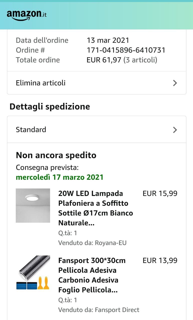Click the EUR 15,99 lamp price
Viewport: 193px width, 320px height.
click(x=160, y=193)
